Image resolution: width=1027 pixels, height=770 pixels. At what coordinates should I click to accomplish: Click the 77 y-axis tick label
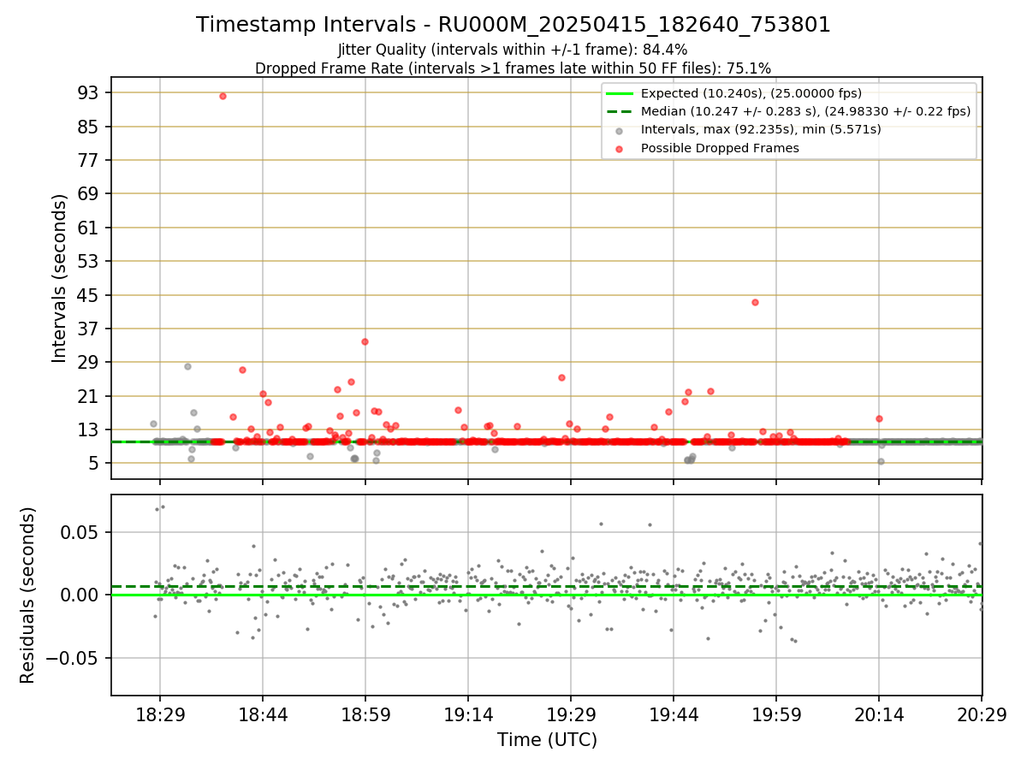[90, 160]
